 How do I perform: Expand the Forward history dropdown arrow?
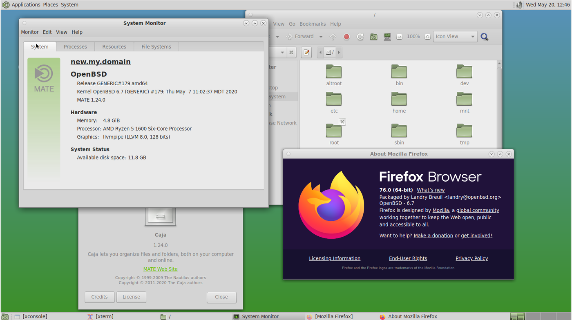(x=321, y=37)
